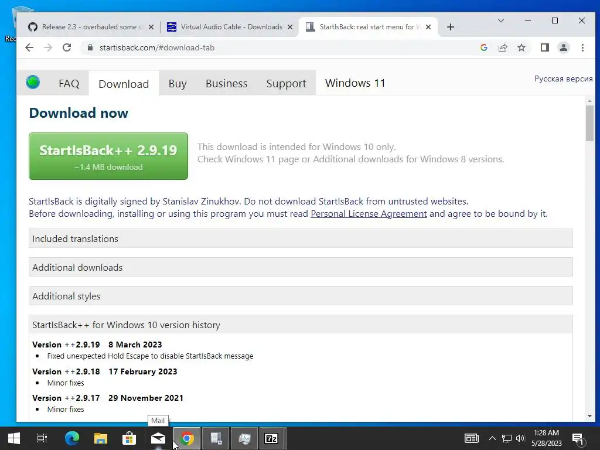
Task: Open the Windows 11 tab
Action: pyautogui.click(x=355, y=83)
